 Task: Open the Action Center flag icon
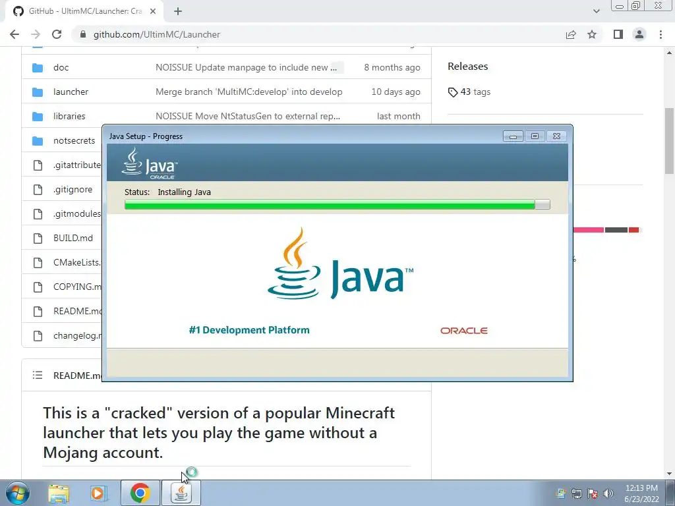click(x=593, y=493)
